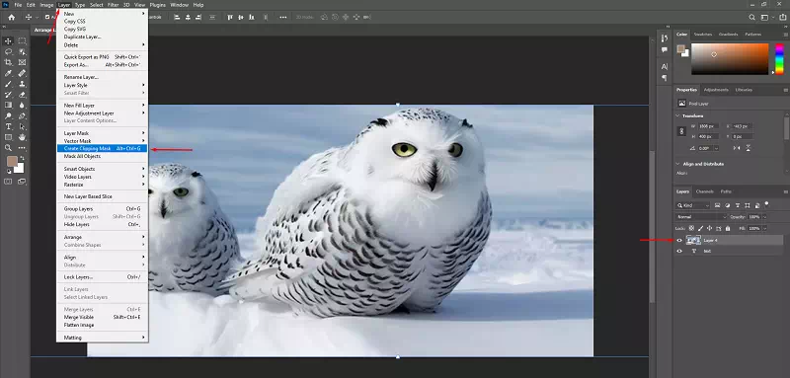Choose Flatten Image menu item
Image resolution: width=790 pixels, height=378 pixels.
point(103,325)
